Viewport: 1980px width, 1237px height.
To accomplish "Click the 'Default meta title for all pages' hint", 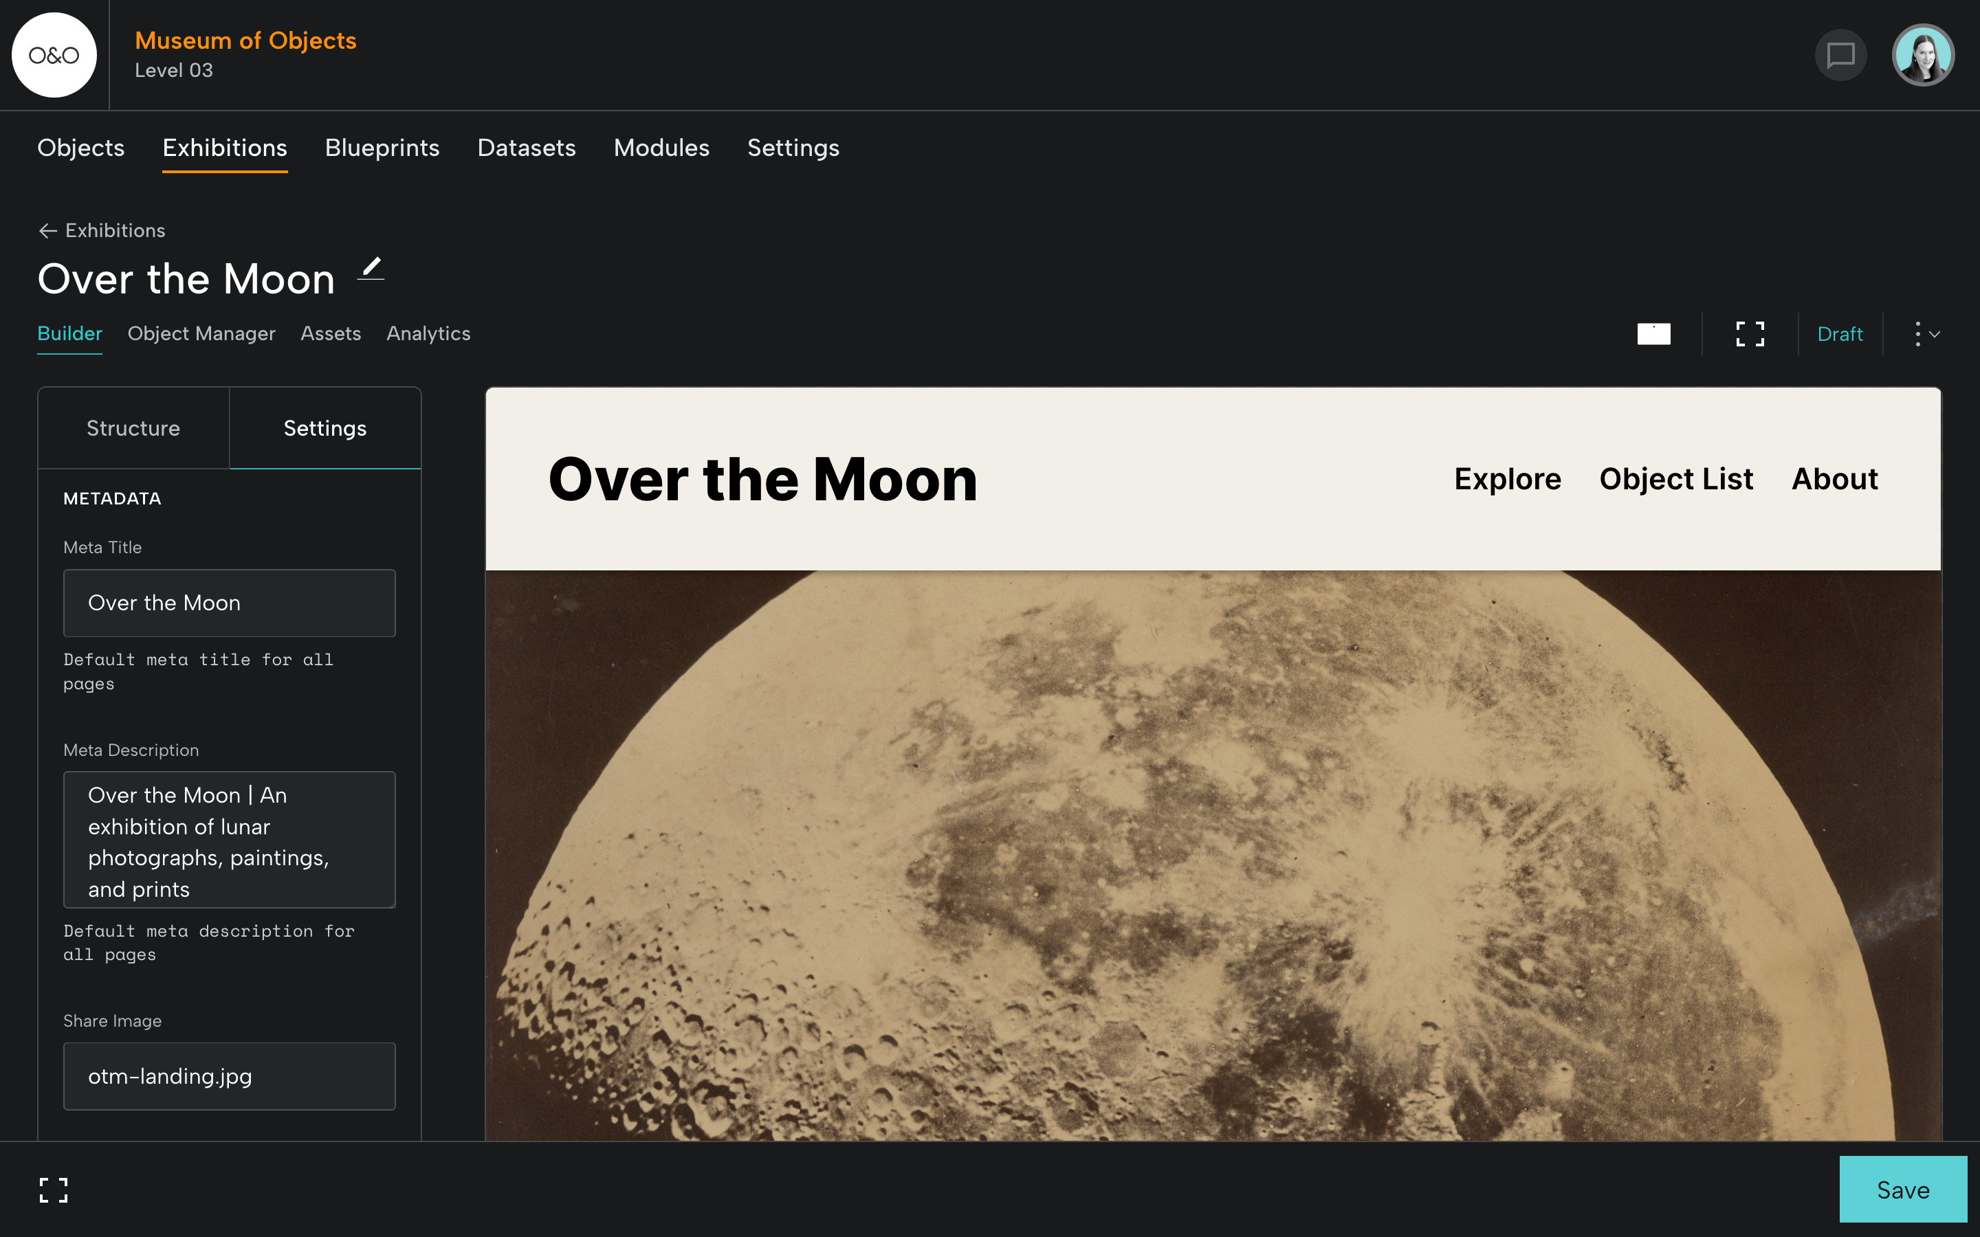I will point(198,671).
